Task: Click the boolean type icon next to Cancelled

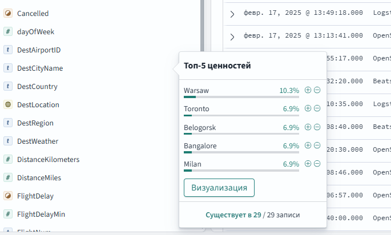Action: 8,13
